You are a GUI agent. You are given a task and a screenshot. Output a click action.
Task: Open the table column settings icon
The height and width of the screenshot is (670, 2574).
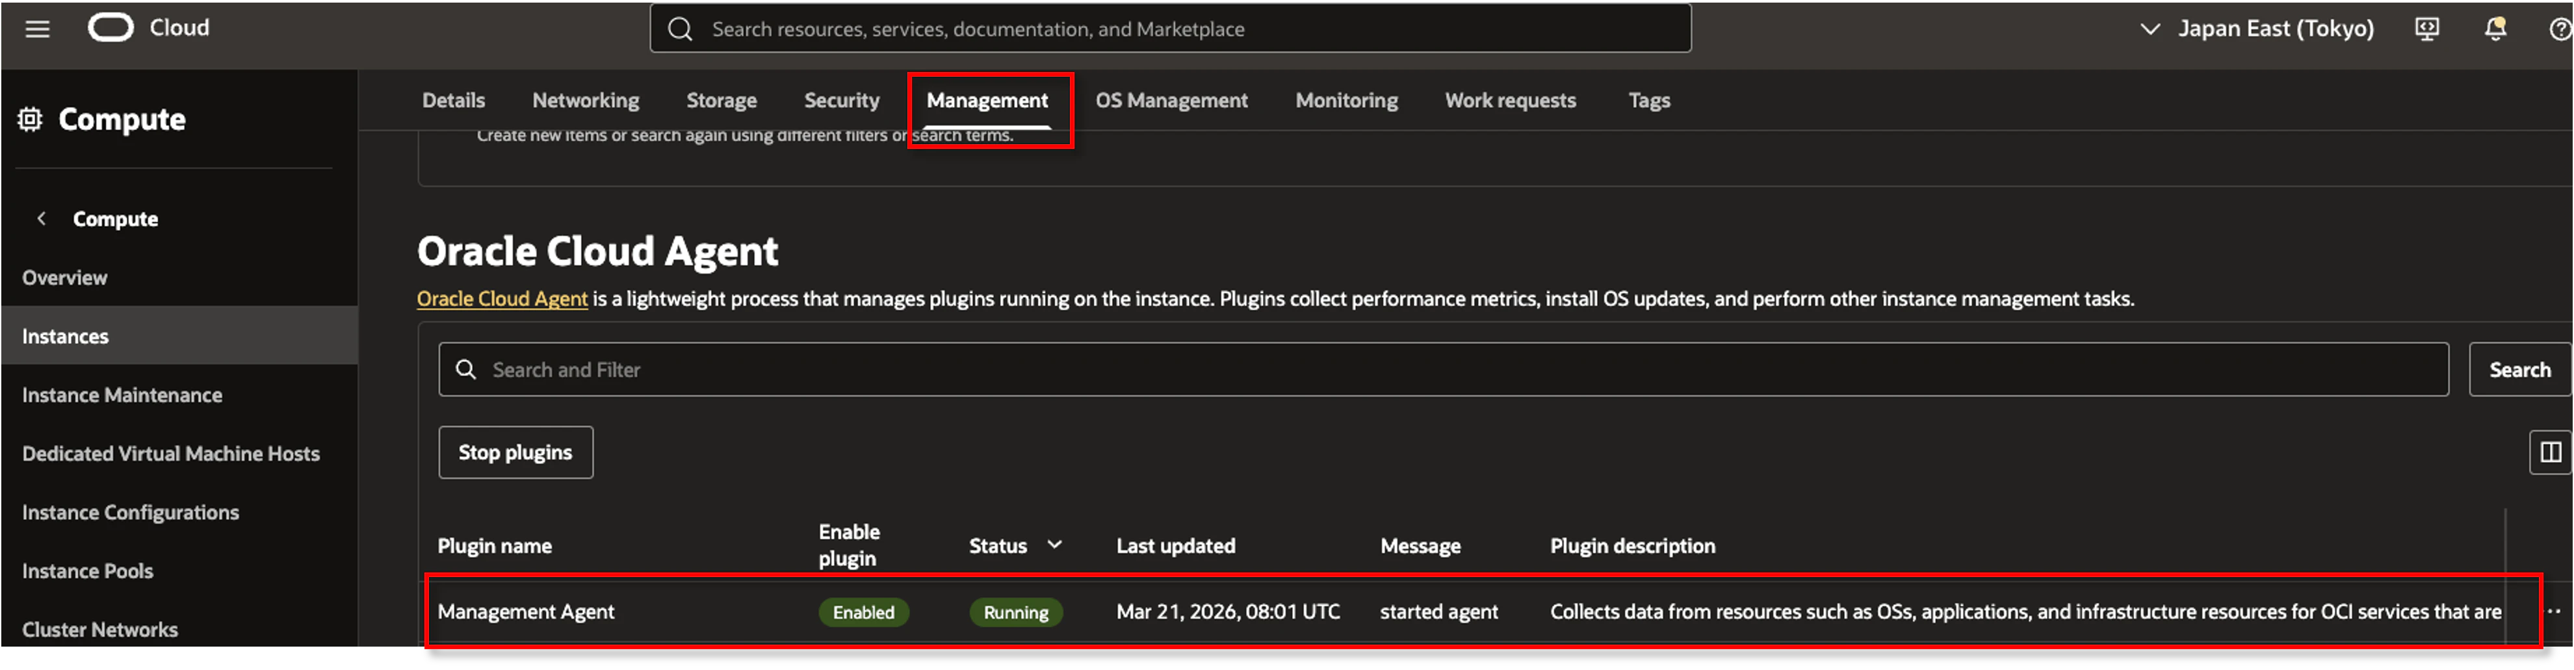tap(2550, 452)
